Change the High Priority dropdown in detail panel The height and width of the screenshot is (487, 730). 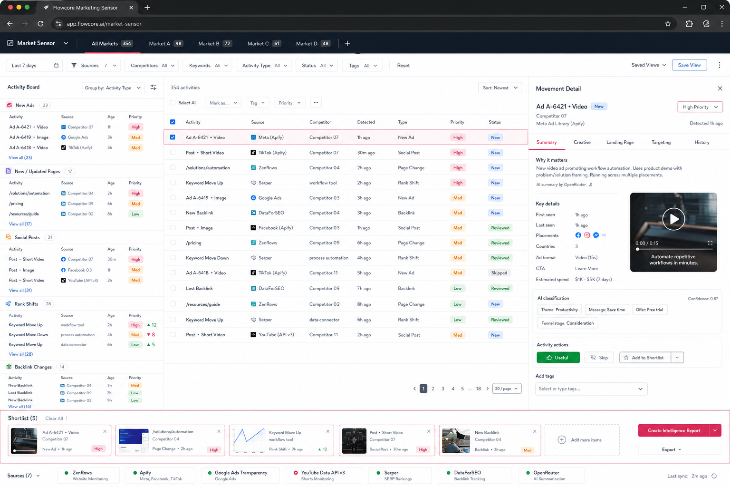700,107
